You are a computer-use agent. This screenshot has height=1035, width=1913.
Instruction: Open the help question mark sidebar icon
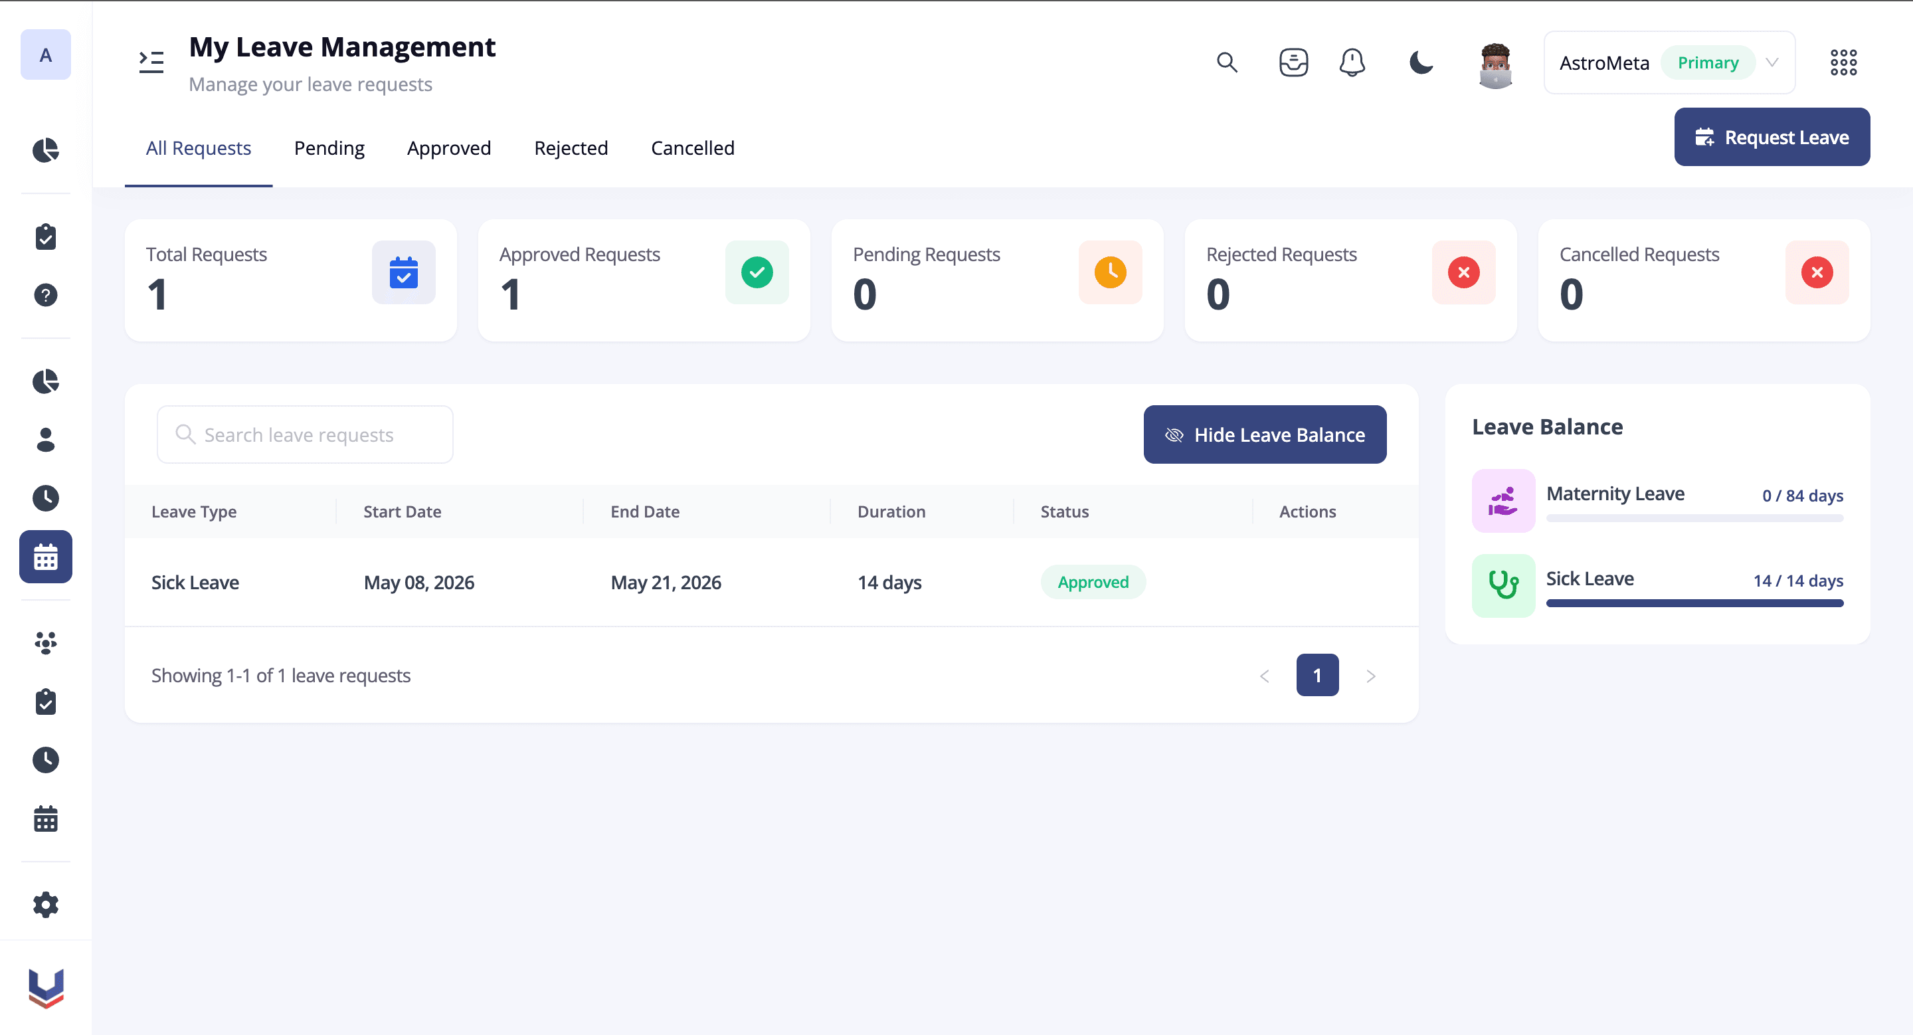point(45,295)
